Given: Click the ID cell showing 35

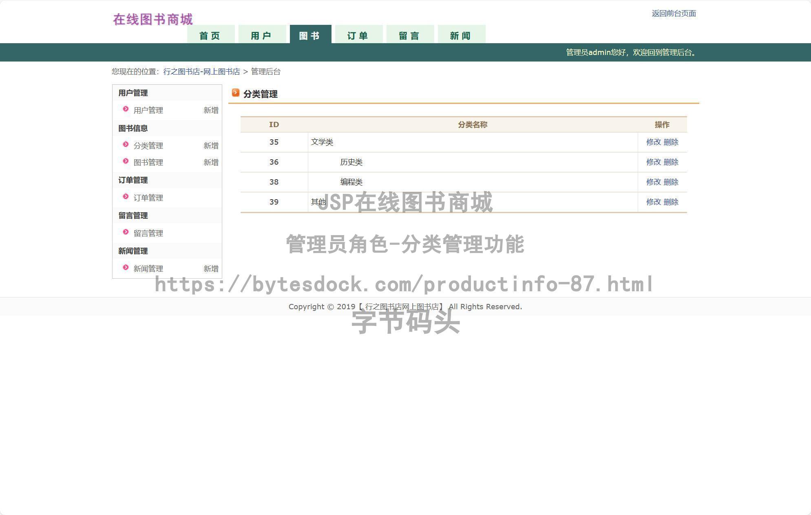Looking at the screenshot, I should coord(274,142).
